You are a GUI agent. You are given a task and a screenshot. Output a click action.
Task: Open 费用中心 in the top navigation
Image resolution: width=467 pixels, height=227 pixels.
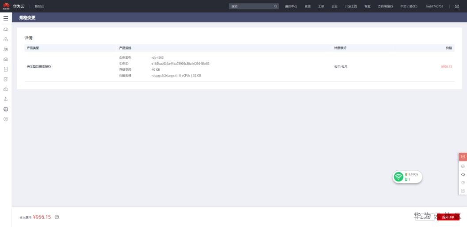click(x=291, y=6)
